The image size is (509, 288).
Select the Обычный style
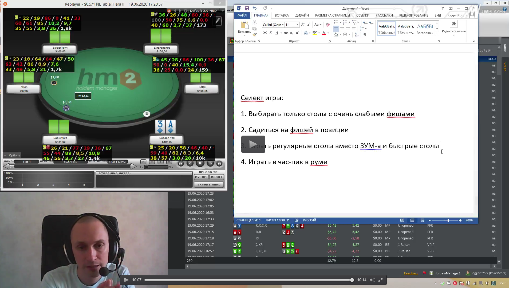[x=386, y=29]
